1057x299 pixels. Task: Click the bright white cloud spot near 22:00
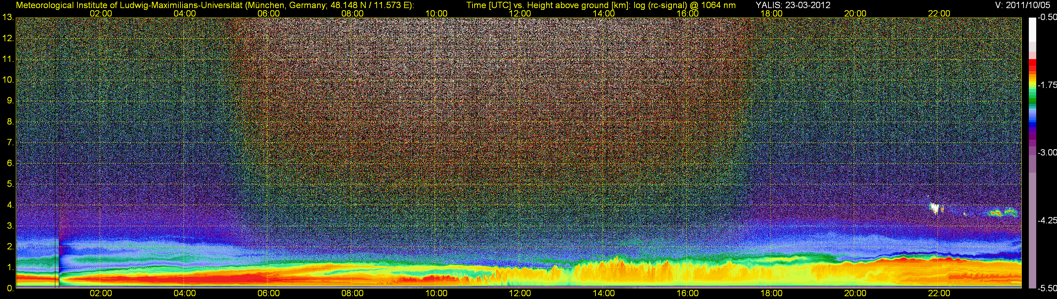click(x=935, y=209)
